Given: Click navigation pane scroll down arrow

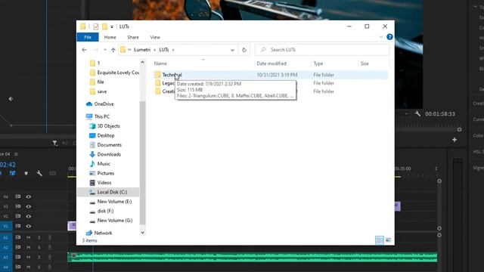Looking at the screenshot, I should [x=142, y=233].
